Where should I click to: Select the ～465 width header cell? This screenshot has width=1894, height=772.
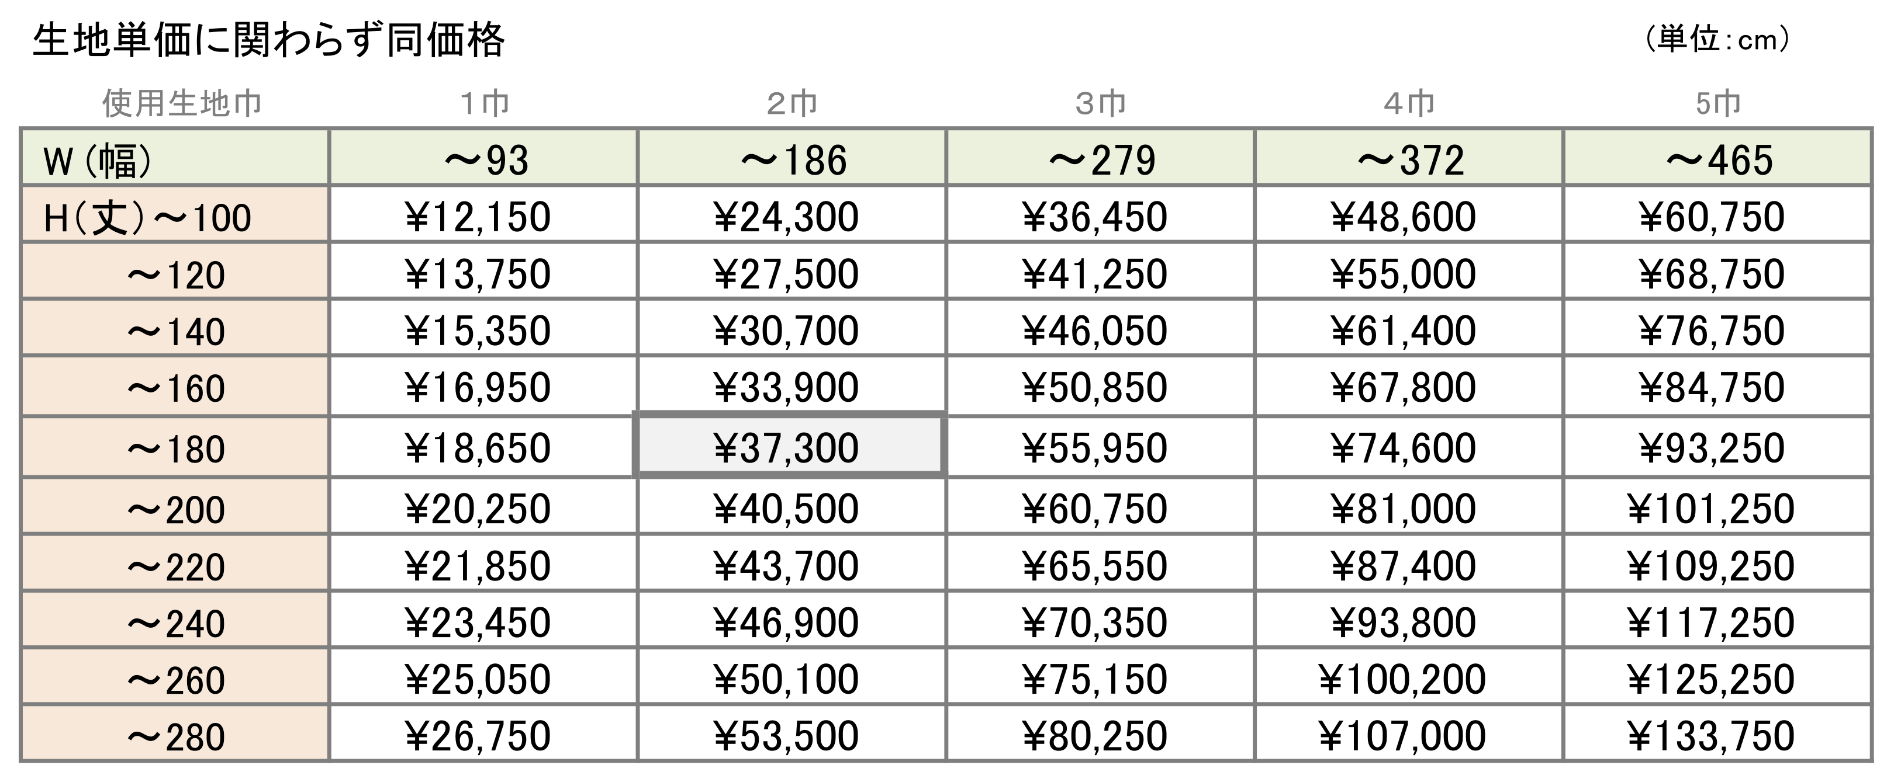(x=1717, y=157)
